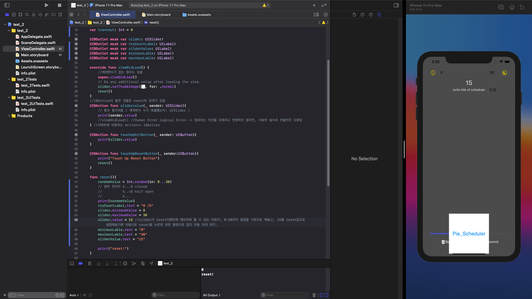532x299 pixels.
Task: Clear console with trash icon
Action: (314, 295)
